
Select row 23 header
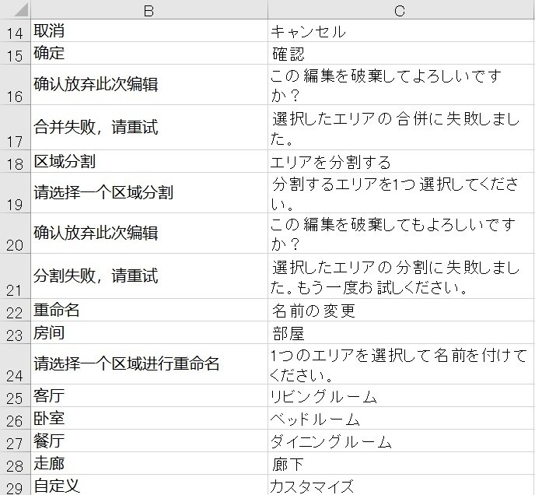point(15,332)
